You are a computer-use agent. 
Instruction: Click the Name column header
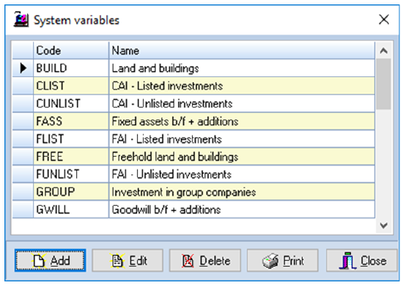242,51
